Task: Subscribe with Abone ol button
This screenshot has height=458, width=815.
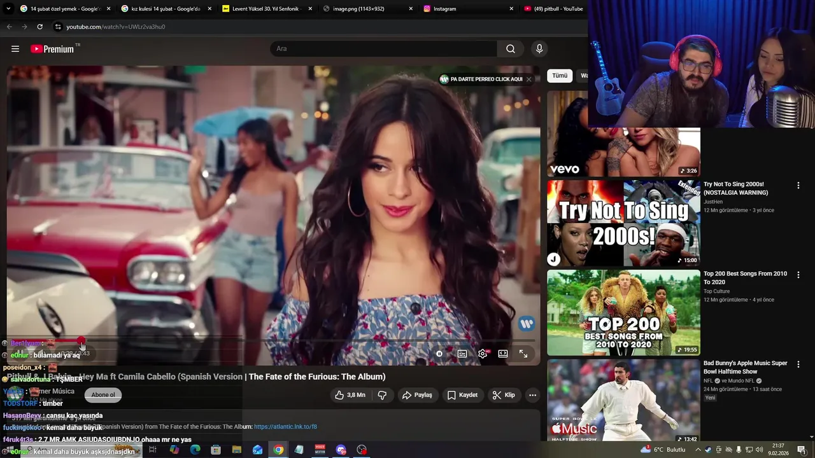Action: tap(103, 395)
